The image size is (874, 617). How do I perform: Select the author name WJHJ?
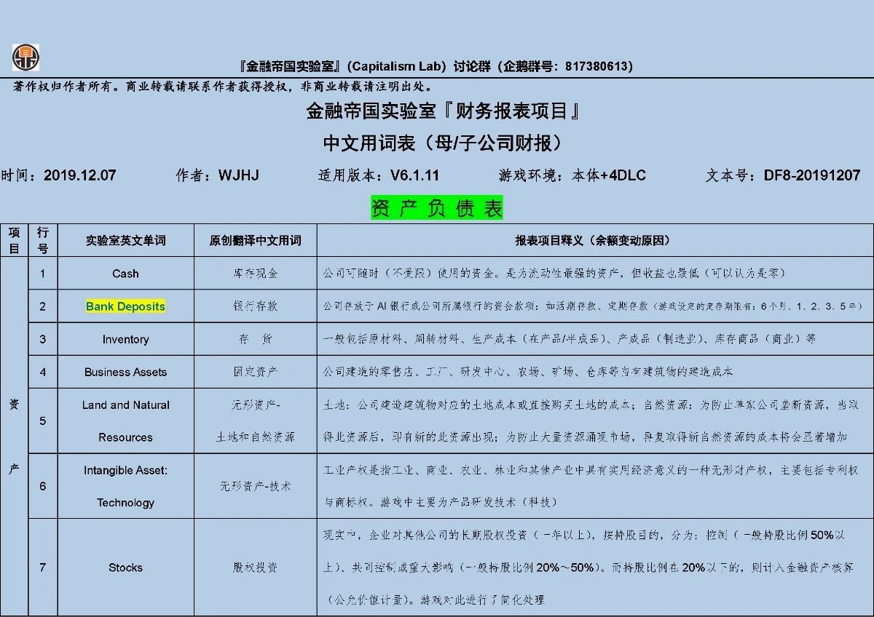click(x=238, y=175)
